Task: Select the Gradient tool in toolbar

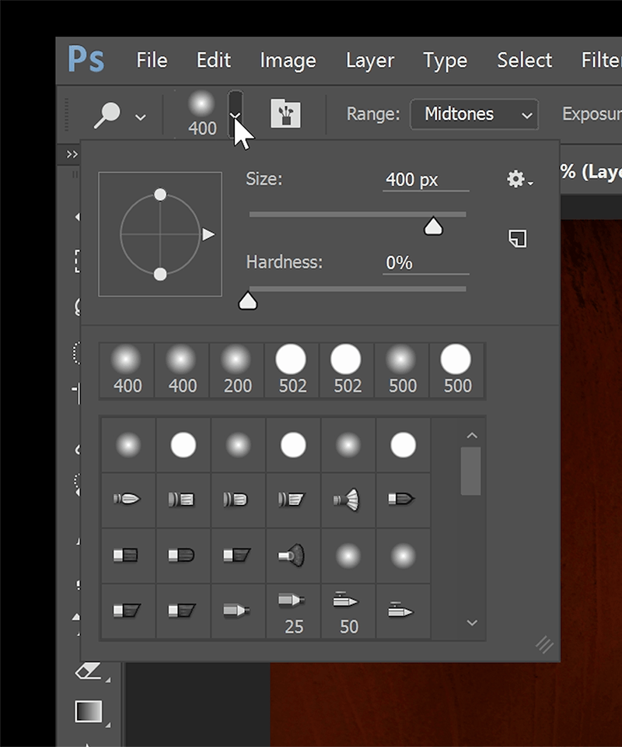Action: click(x=88, y=711)
